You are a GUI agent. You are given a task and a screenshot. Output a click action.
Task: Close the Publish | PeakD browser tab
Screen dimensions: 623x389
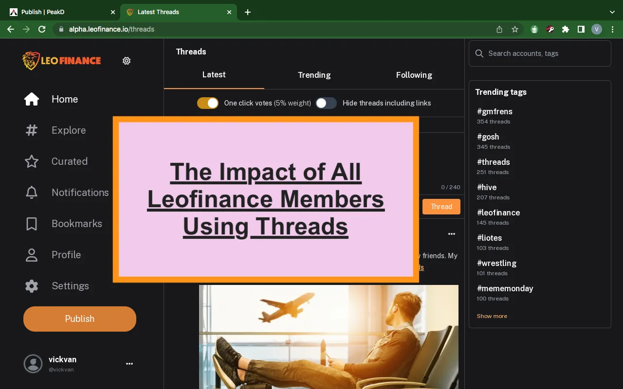click(x=112, y=12)
